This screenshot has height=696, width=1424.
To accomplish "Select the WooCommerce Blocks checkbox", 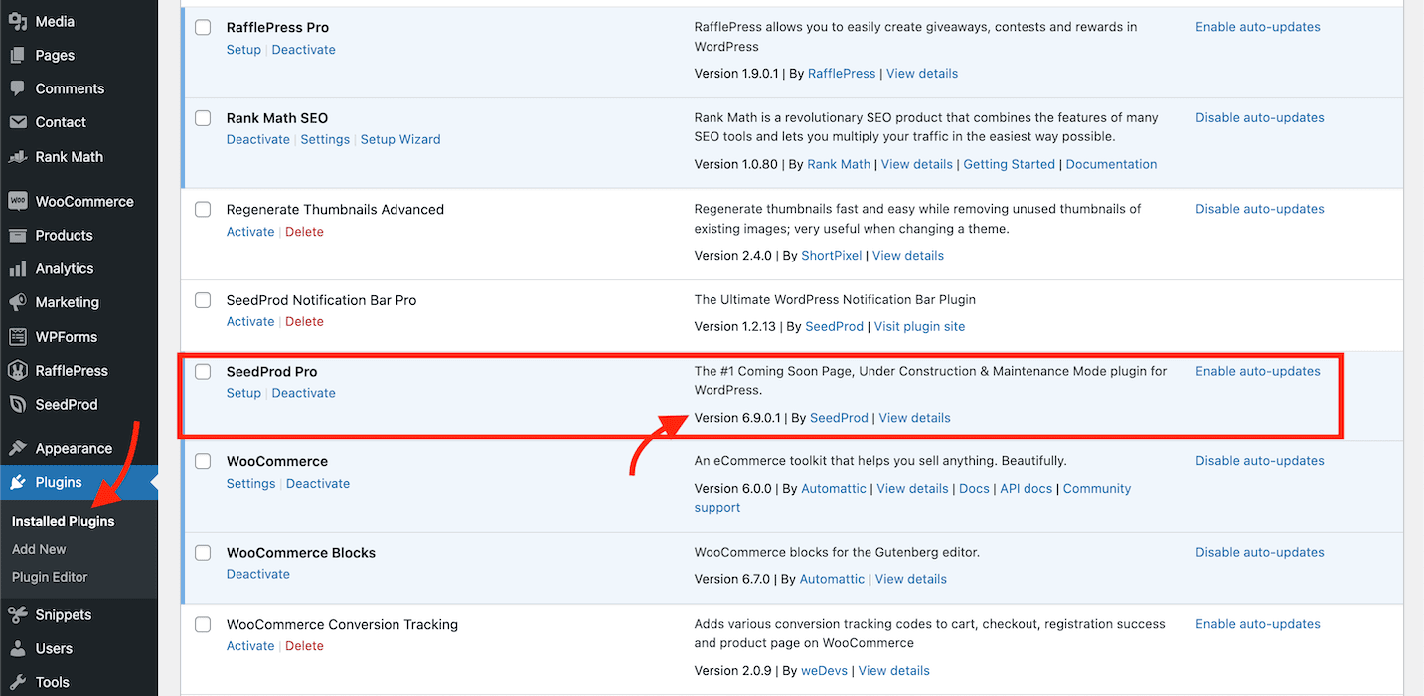I will 203,553.
